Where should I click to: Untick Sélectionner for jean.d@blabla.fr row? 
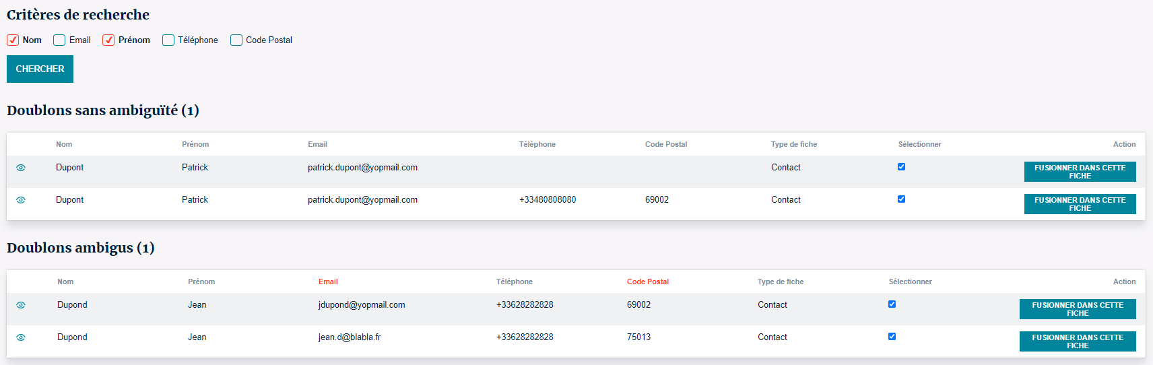892,337
